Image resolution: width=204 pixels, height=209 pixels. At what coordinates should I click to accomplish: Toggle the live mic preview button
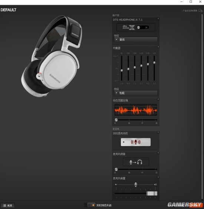(x=136, y=142)
